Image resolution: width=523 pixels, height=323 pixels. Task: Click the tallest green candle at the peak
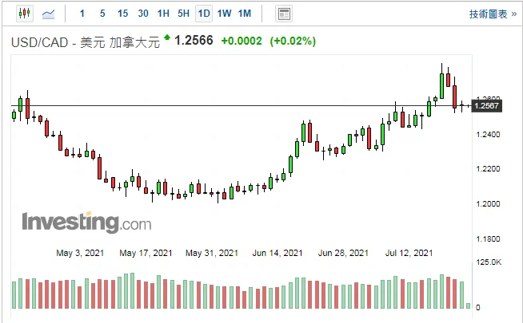tap(441, 86)
